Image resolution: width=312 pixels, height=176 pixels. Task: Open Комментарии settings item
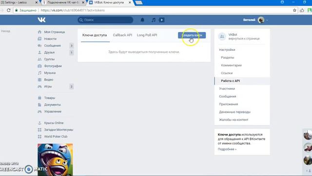click(x=231, y=65)
